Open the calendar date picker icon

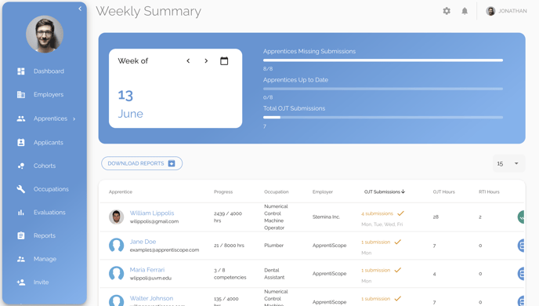224,61
